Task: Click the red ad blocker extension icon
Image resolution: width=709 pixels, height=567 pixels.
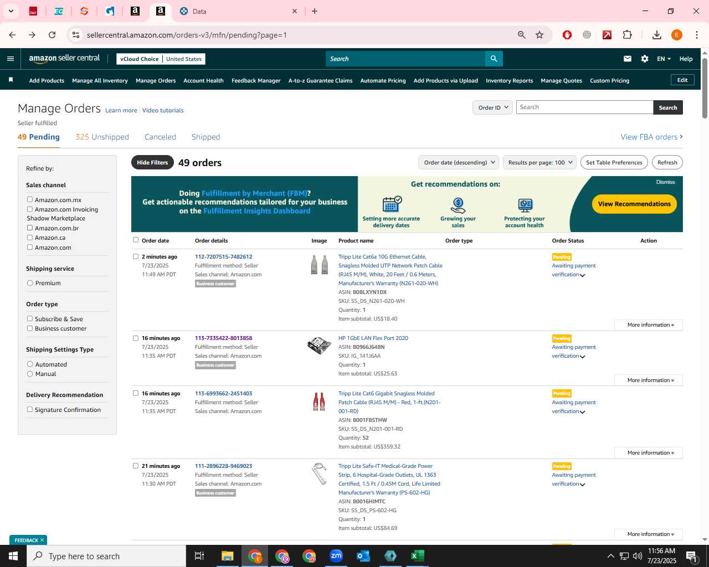Action: pos(567,35)
